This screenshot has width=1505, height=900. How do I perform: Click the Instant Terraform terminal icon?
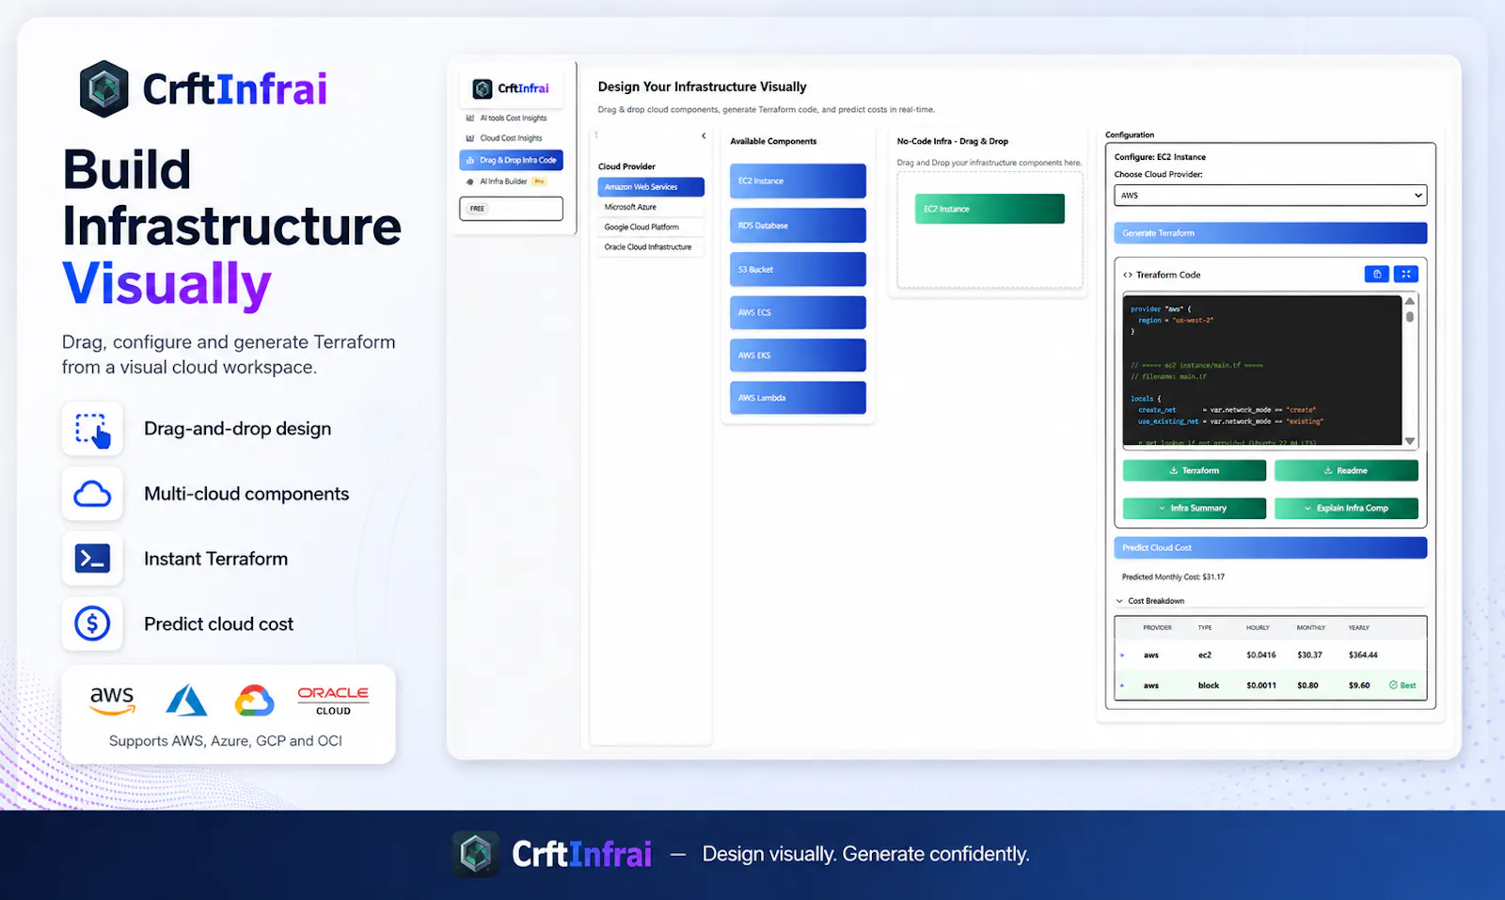point(92,559)
